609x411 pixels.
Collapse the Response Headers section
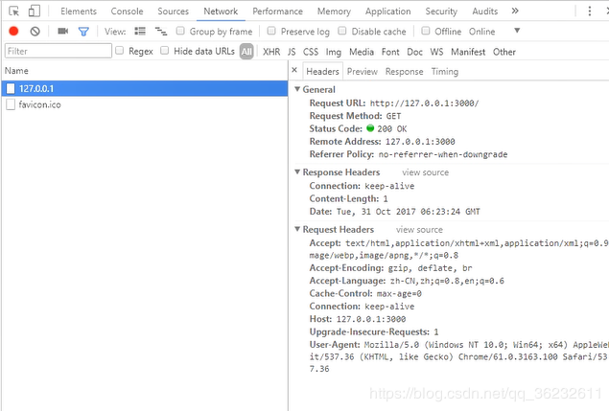[x=297, y=171]
